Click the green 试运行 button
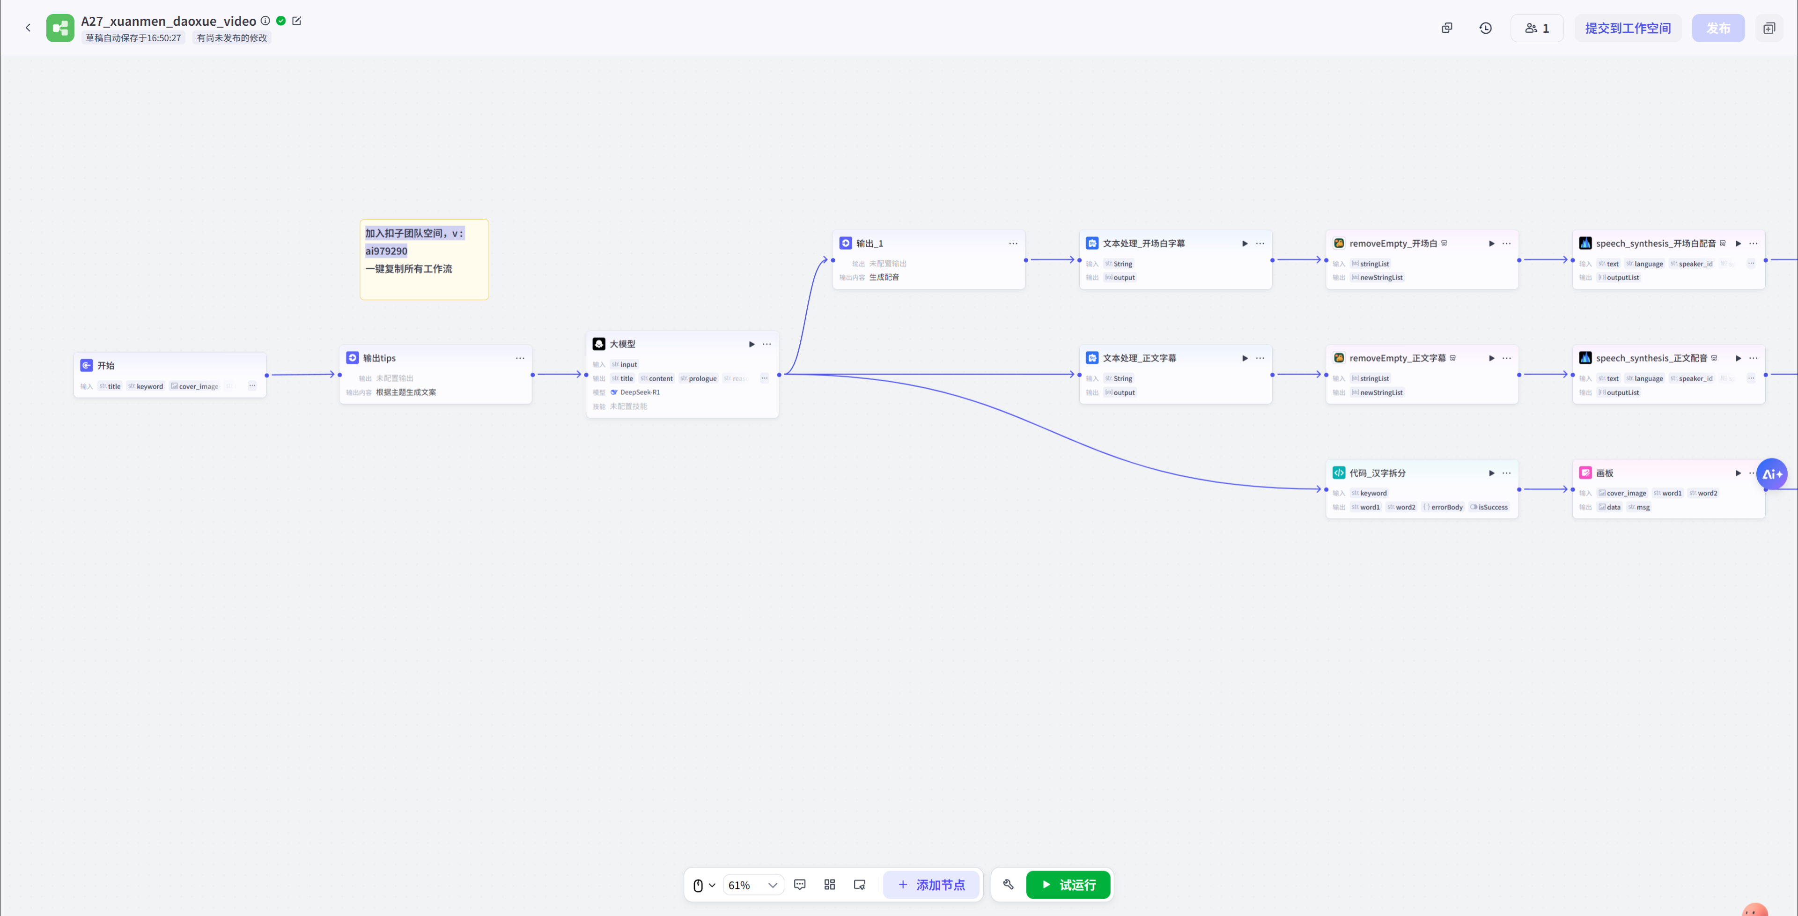The width and height of the screenshot is (1798, 916). pos(1068,885)
